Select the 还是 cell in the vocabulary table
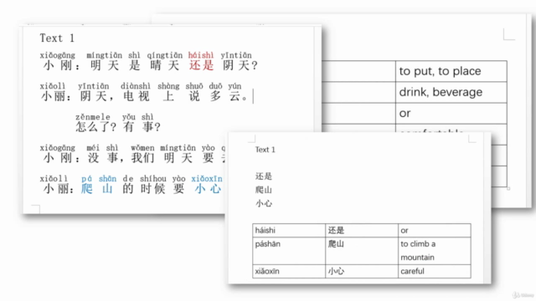The height and width of the screenshot is (301, 536). pos(362,231)
